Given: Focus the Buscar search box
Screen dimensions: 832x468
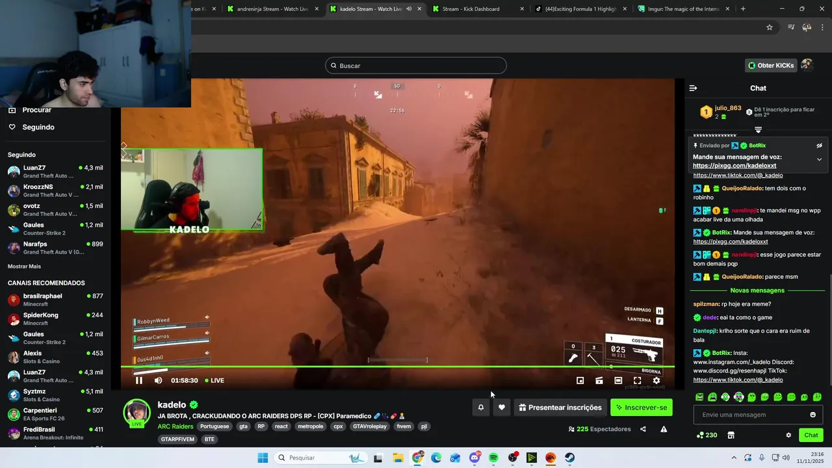Looking at the screenshot, I should [416, 66].
